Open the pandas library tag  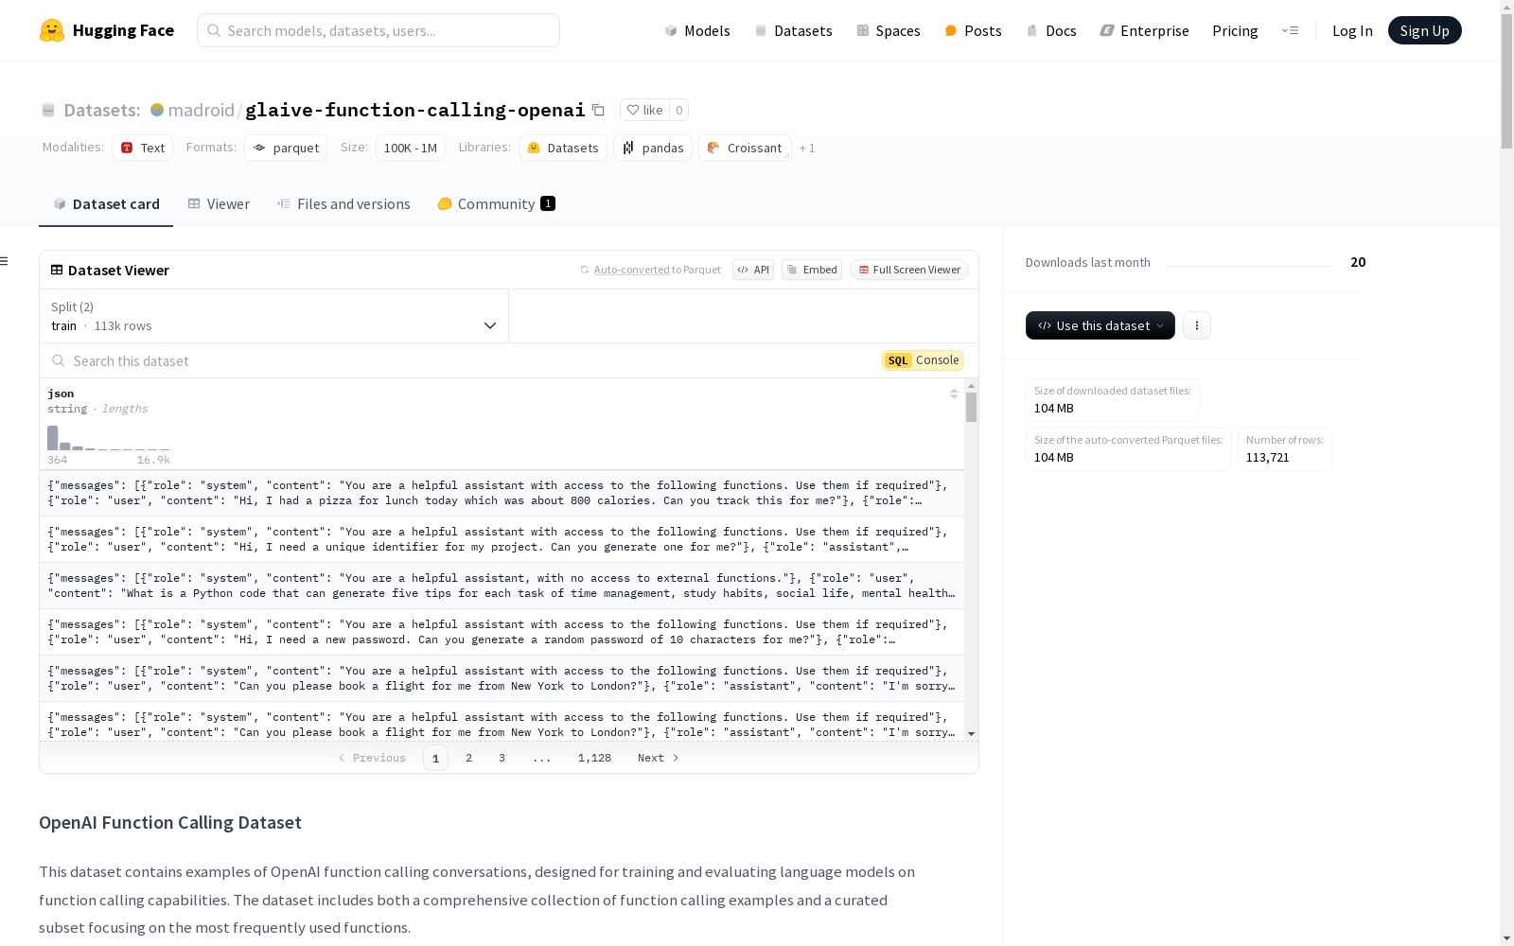(652, 148)
